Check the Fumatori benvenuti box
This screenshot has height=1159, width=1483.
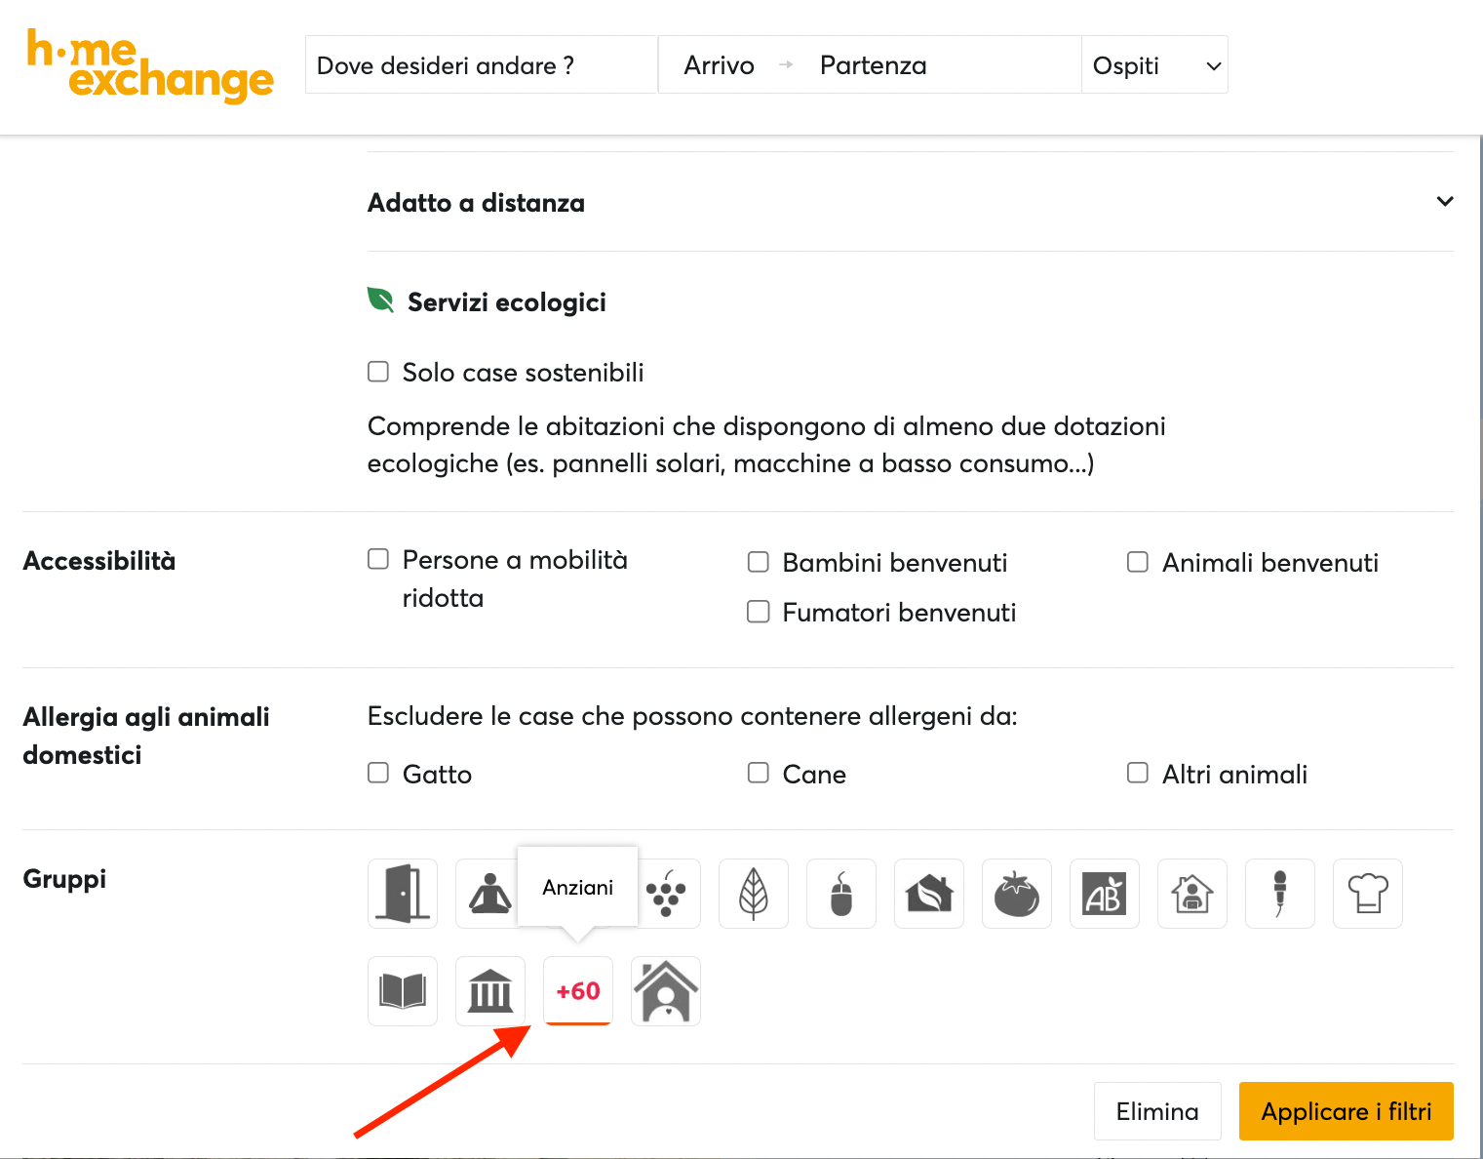pyautogui.click(x=759, y=611)
